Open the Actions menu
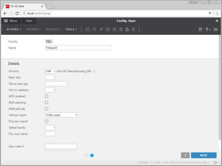 (14, 30)
